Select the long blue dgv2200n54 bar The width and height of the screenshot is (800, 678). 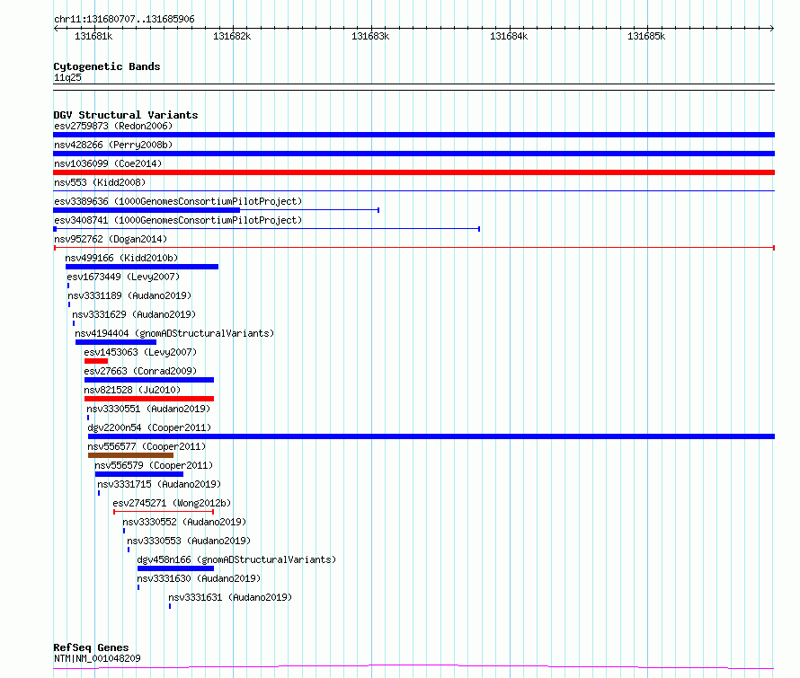pyautogui.click(x=431, y=436)
